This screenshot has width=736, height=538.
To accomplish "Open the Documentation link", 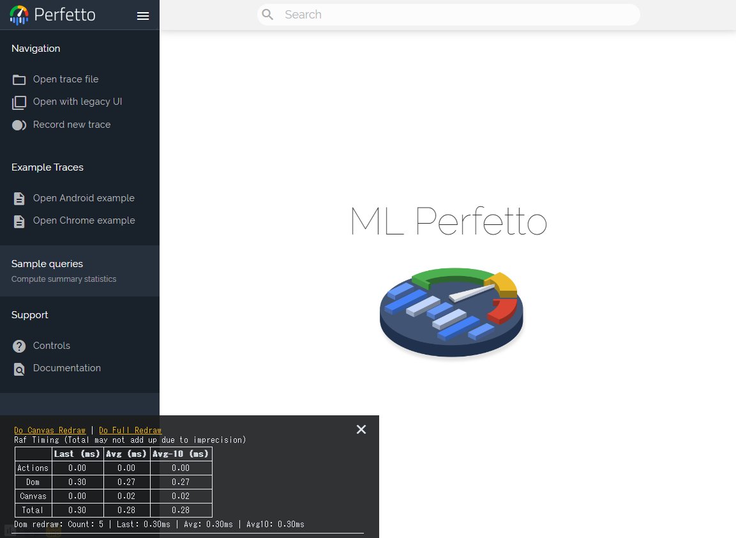I will click(x=66, y=368).
